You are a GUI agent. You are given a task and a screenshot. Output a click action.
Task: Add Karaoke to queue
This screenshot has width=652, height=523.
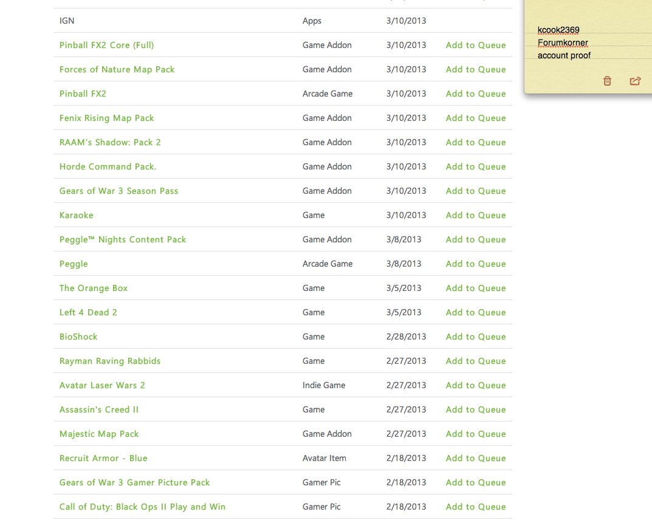coord(476,216)
